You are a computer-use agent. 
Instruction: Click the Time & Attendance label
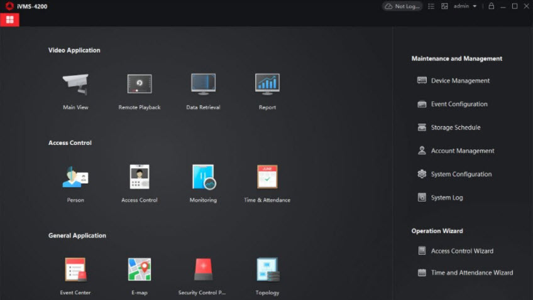click(x=267, y=200)
